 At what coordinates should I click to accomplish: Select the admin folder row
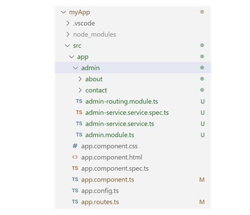[90, 68]
